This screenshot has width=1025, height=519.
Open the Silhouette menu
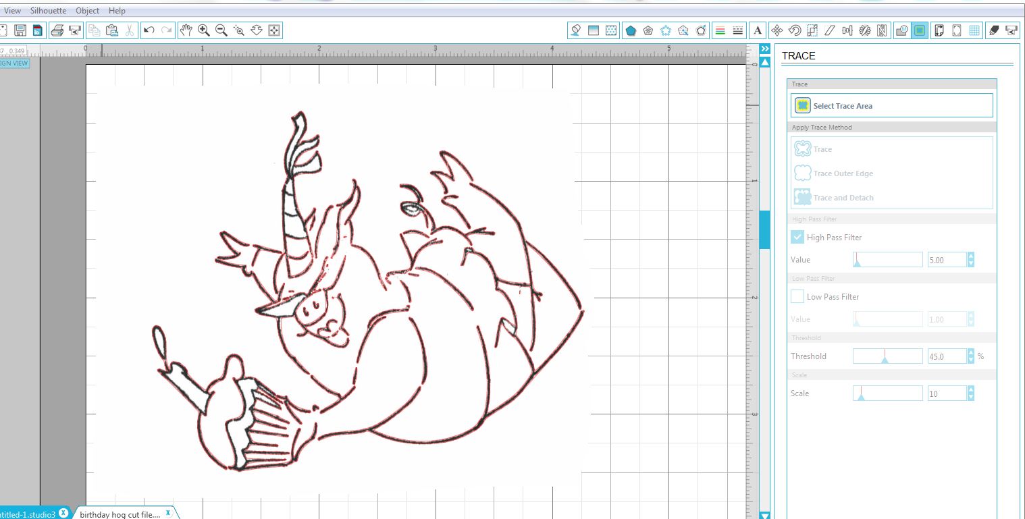tap(48, 11)
